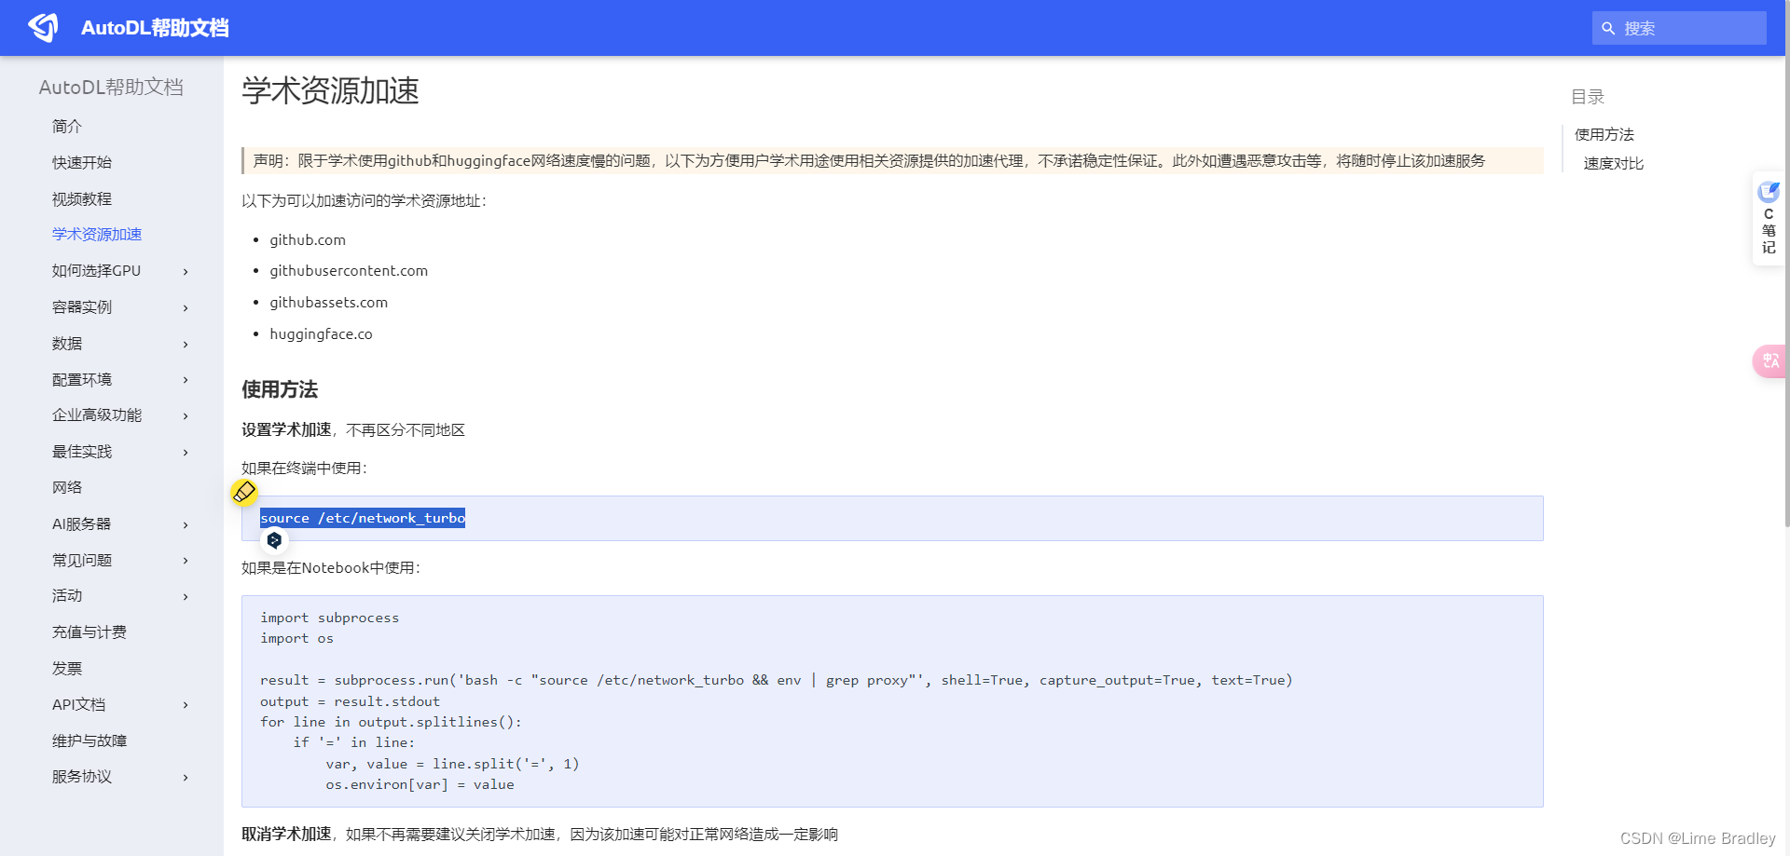Open the 视频教程 sidebar page

click(82, 198)
